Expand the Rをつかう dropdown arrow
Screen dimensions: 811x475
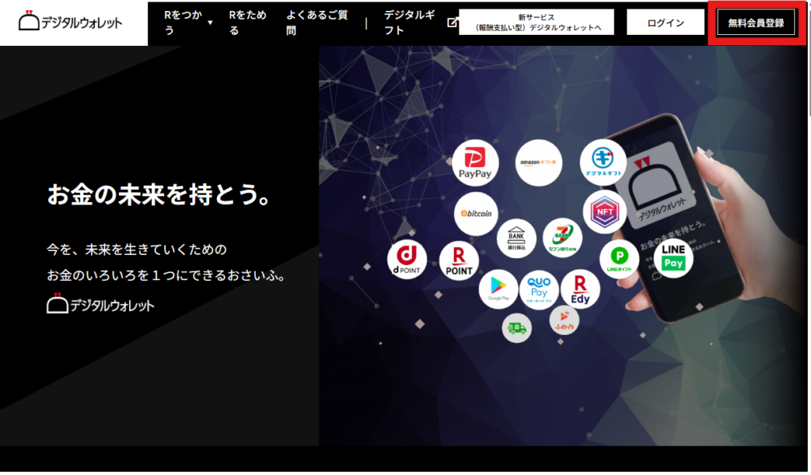tap(210, 23)
